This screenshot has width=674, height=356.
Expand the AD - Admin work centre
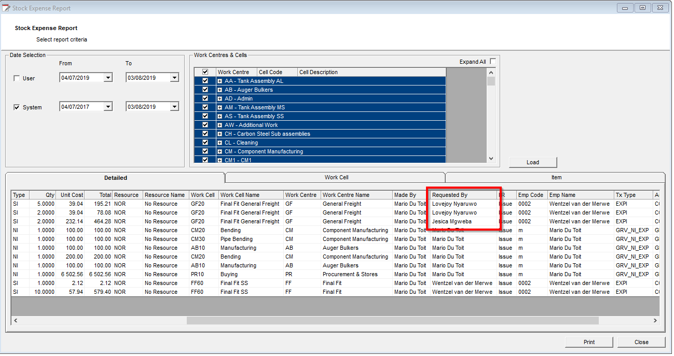[x=220, y=99]
